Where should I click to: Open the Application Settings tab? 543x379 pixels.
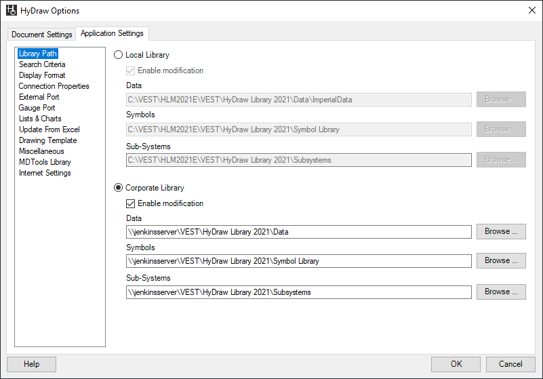tap(112, 34)
